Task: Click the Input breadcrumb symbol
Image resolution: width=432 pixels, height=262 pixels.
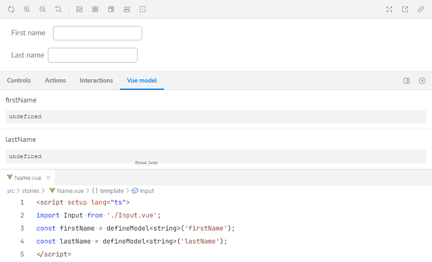Action: click(x=143, y=191)
